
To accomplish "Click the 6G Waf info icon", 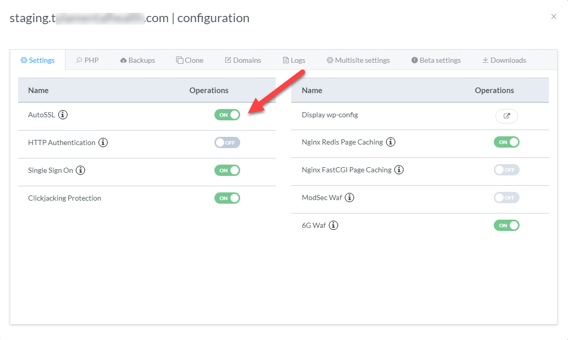I will pyautogui.click(x=333, y=225).
